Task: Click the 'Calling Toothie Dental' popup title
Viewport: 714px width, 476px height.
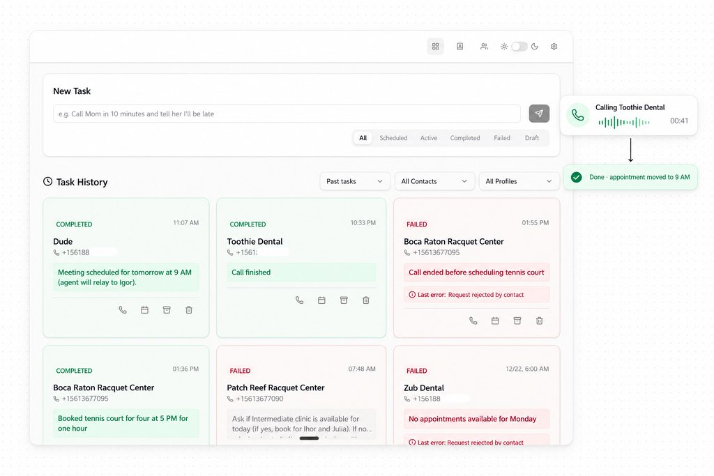Action: click(630, 107)
